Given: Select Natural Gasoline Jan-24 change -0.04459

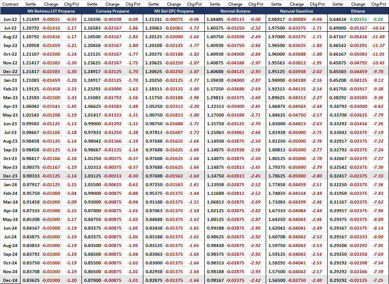Looking at the screenshot, I should click(x=297, y=185).
